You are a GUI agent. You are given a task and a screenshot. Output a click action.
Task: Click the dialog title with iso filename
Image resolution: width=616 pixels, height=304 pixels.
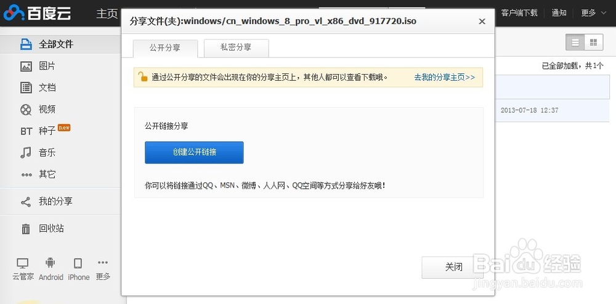[x=273, y=21]
